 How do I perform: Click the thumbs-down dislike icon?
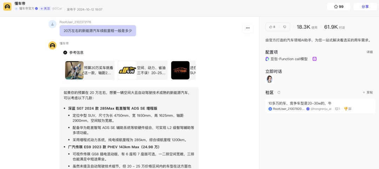click(285, 27)
